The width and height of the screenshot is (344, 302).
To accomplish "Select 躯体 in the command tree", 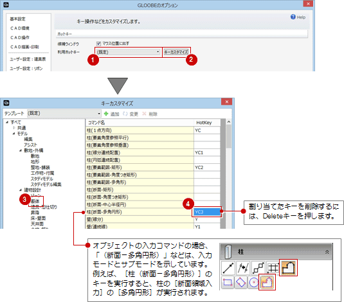I will click(35, 201).
